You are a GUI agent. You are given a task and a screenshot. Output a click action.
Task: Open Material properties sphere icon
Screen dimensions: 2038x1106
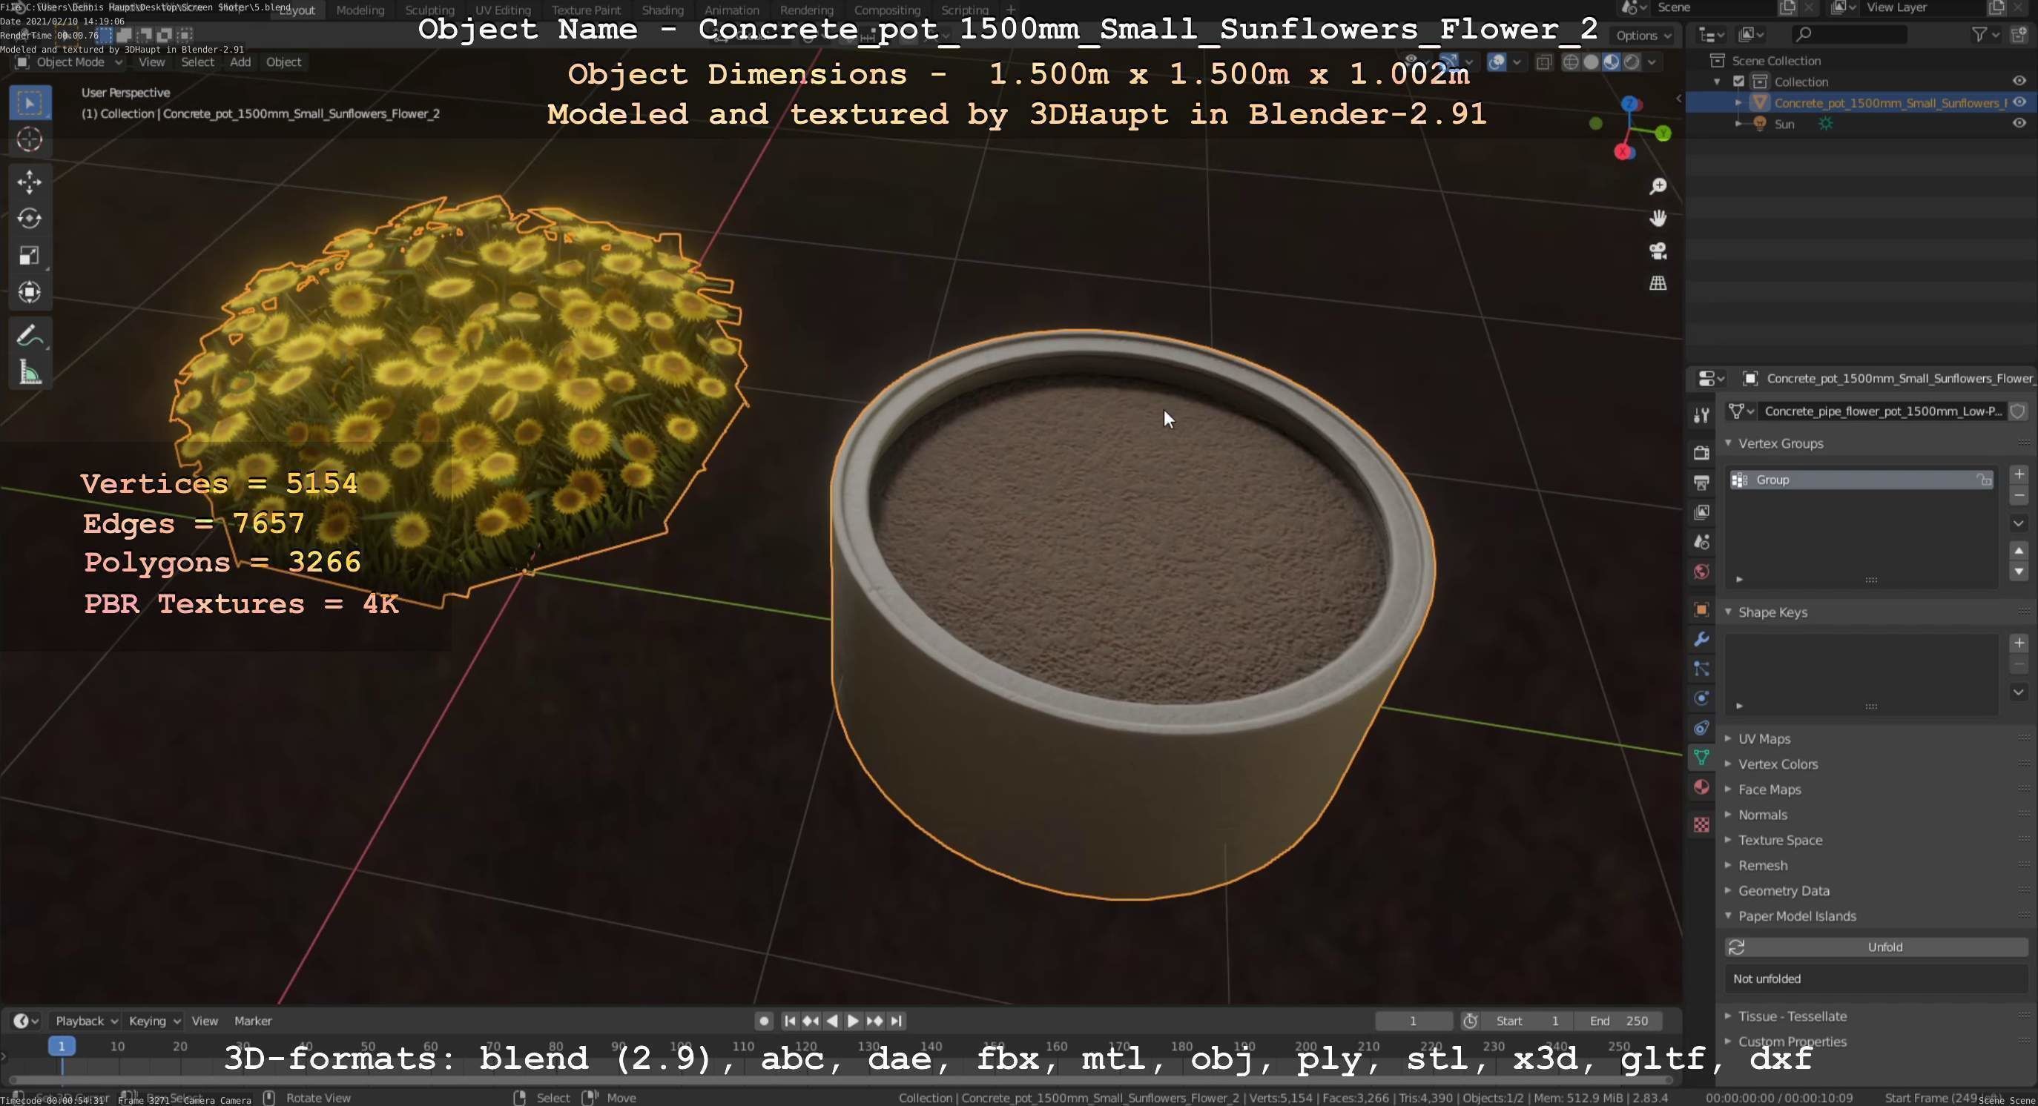point(1702,787)
